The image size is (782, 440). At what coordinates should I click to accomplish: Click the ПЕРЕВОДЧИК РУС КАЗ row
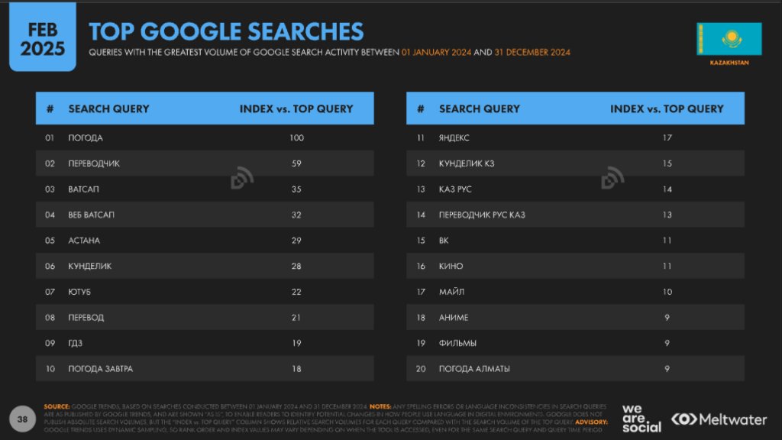(575, 215)
